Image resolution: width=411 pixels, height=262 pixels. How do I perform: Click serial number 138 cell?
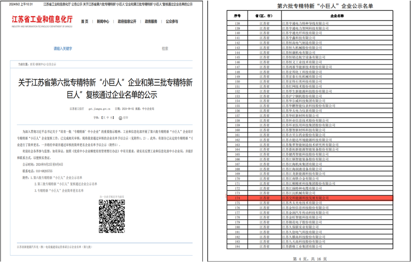pos(237,23)
